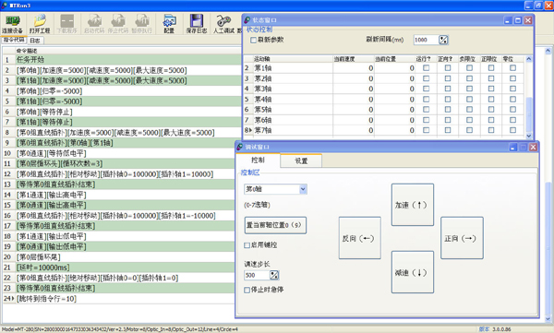Switch to the 日志 tab
Screen dimensions: 554x333
tap(35, 41)
